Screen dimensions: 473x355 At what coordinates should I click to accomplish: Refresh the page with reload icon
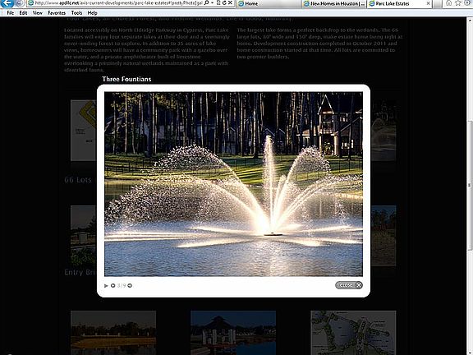(224, 3)
